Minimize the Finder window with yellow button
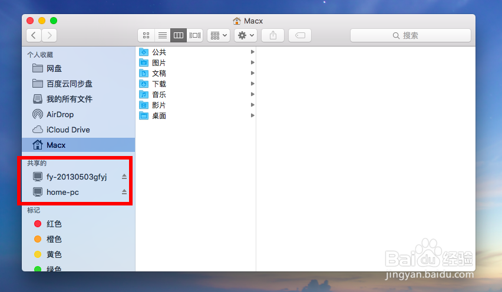This screenshot has height=292, width=502. [42, 21]
